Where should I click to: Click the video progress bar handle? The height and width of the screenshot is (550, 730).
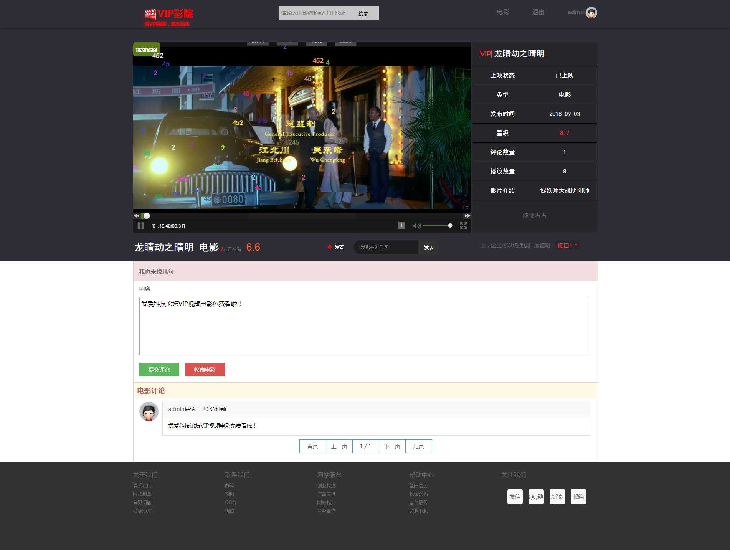[147, 216]
